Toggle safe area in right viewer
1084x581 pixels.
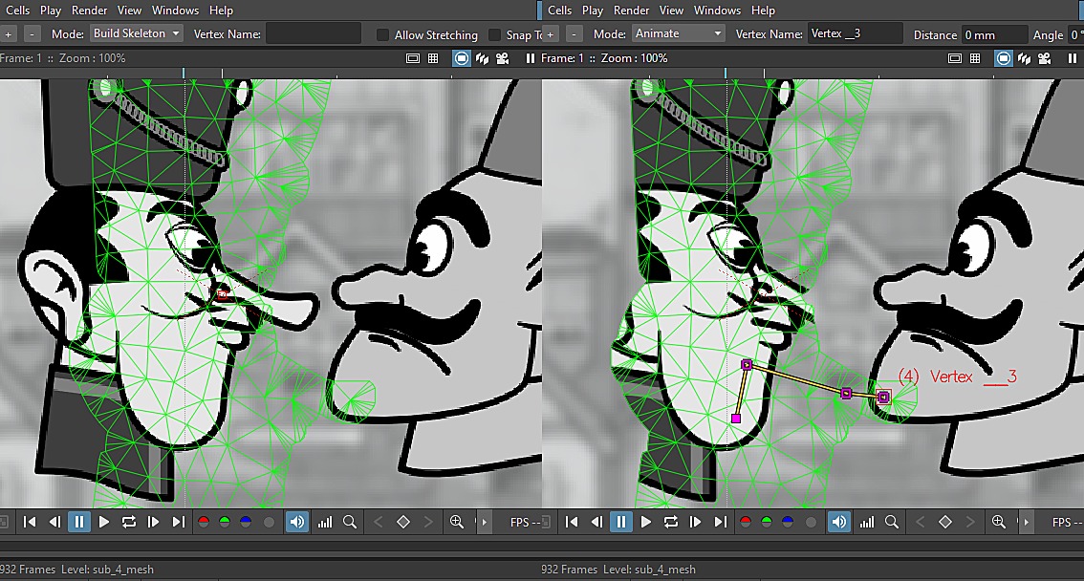coord(955,58)
